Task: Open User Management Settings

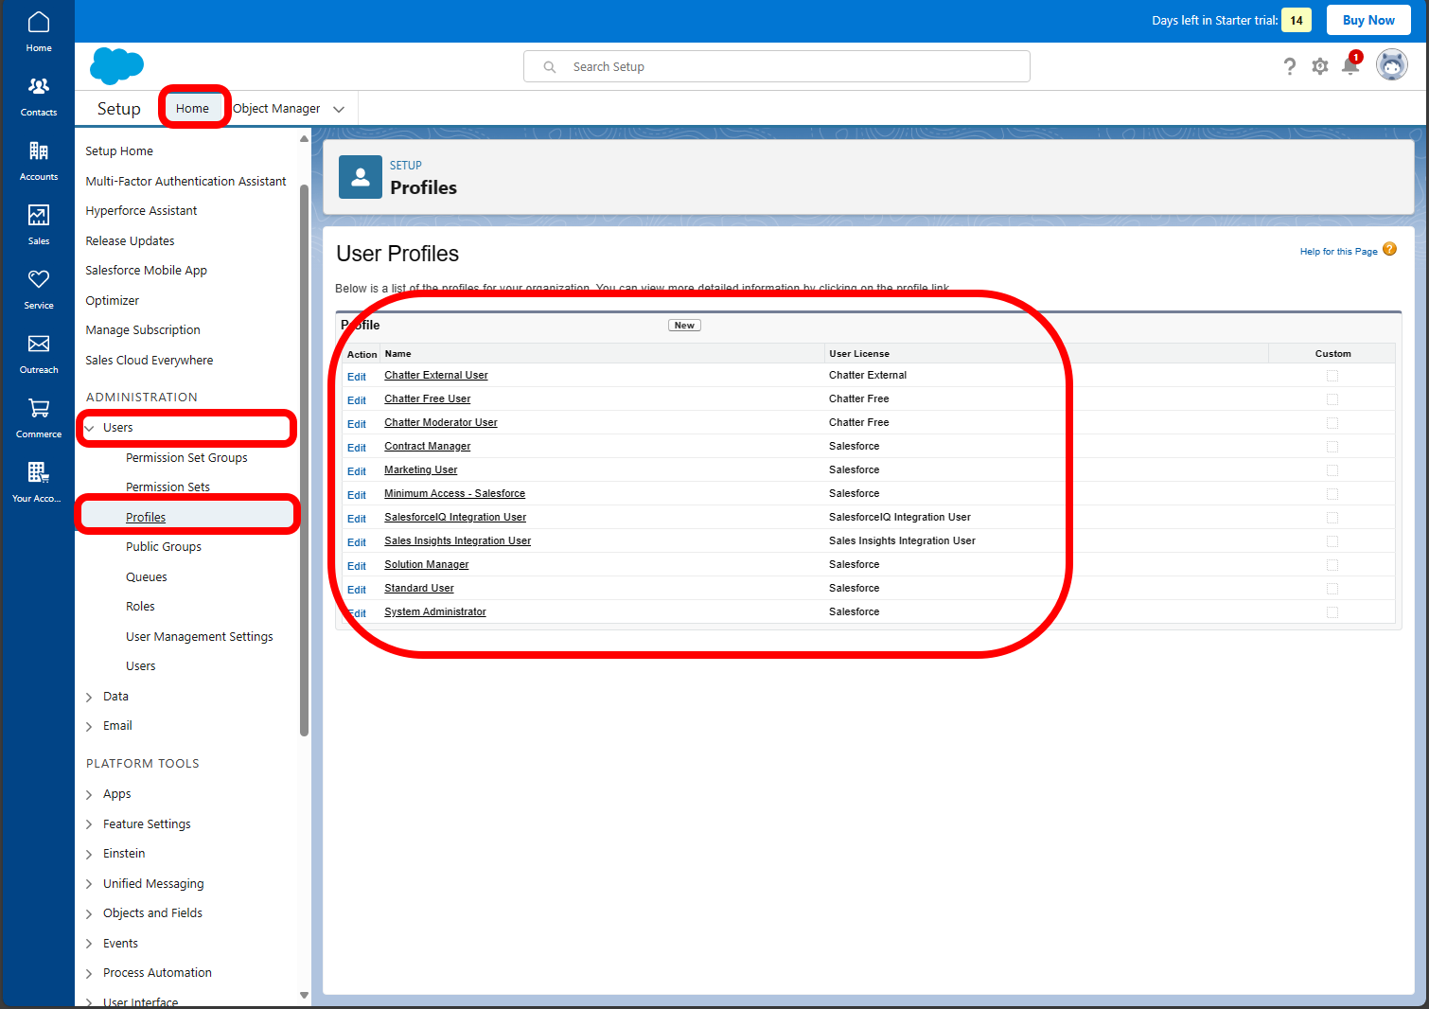Action: [x=200, y=636]
